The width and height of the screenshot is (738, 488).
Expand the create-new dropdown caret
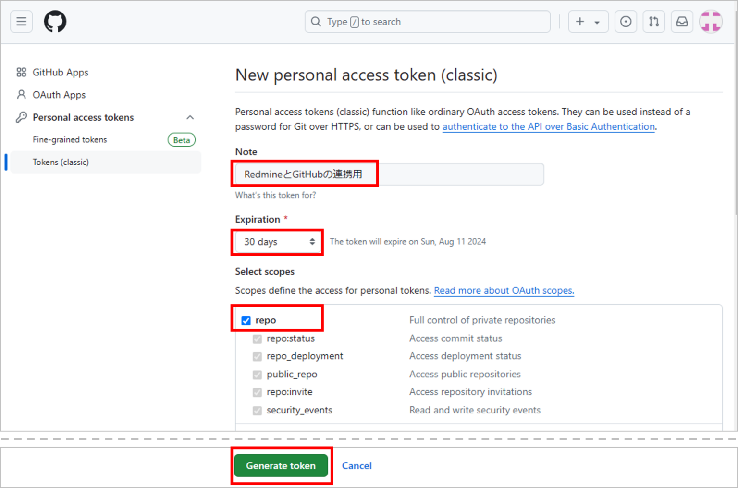[597, 22]
